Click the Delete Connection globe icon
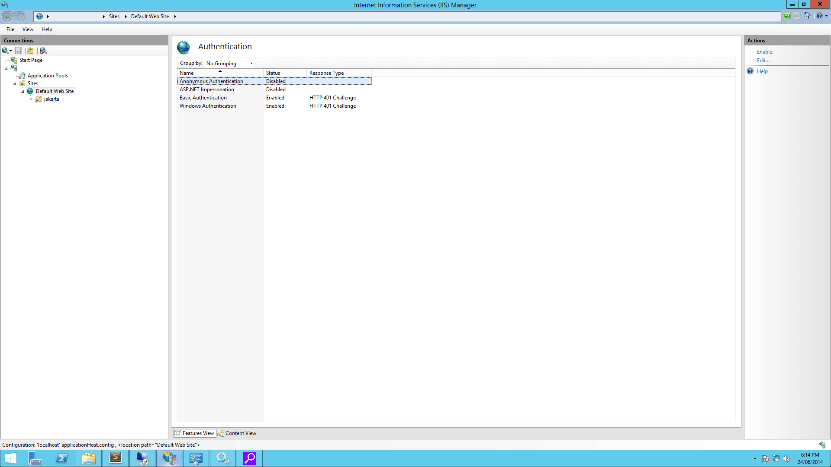 (43, 51)
